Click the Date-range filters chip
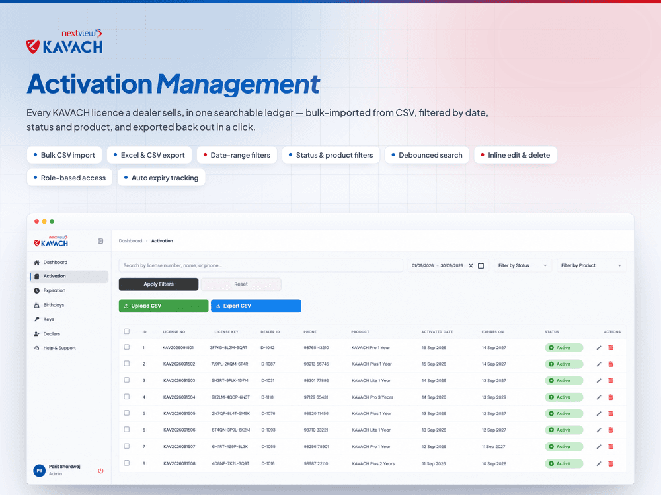Image resolution: width=661 pixels, height=495 pixels. (x=237, y=155)
